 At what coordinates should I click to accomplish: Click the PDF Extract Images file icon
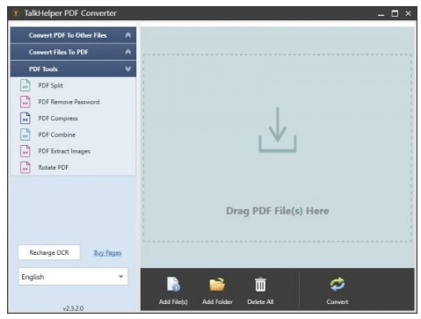click(25, 151)
